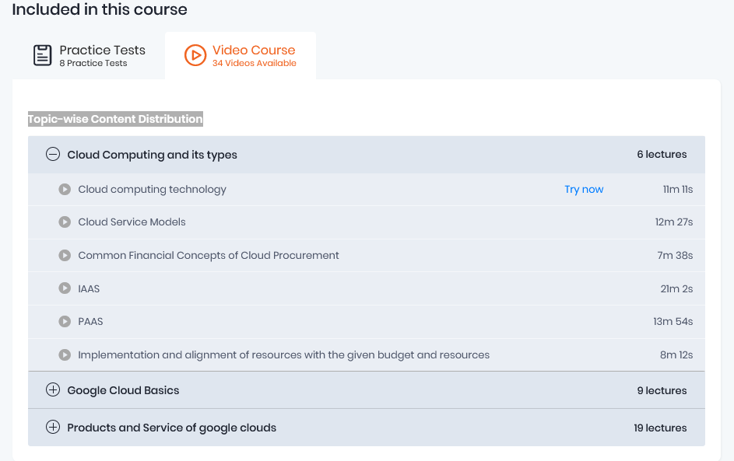This screenshot has width=734, height=461.
Task: Click the PAAS lecture title
Action: click(x=90, y=321)
